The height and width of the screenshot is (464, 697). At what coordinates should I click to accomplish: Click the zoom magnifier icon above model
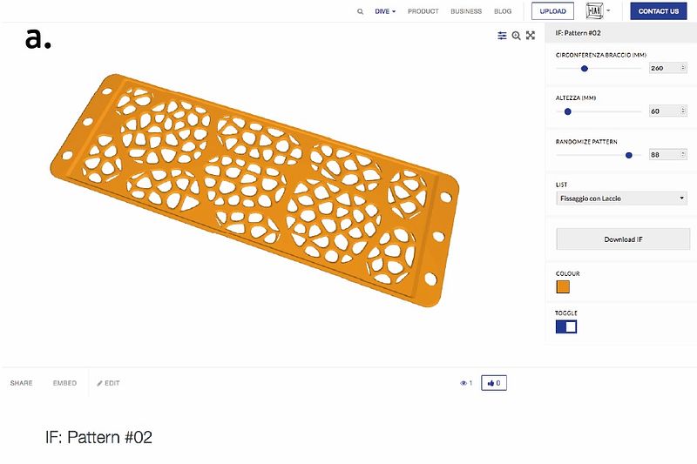pyautogui.click(x=516, y=36)
